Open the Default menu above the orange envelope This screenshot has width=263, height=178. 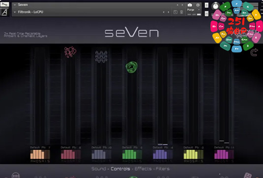(x=35, y=148)
